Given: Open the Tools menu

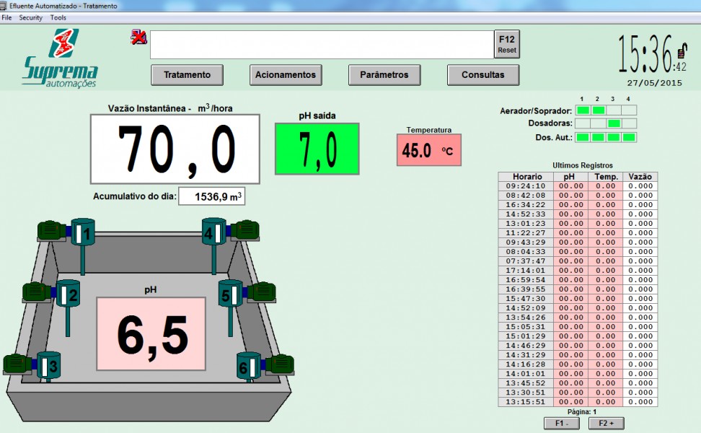Looking at the screenshot, I should [x=58, y=17].
